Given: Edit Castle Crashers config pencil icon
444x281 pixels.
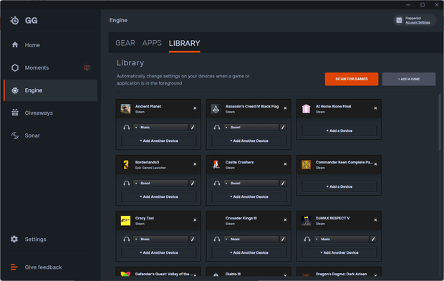Looking at the screenshot, I should coord(283,184).
